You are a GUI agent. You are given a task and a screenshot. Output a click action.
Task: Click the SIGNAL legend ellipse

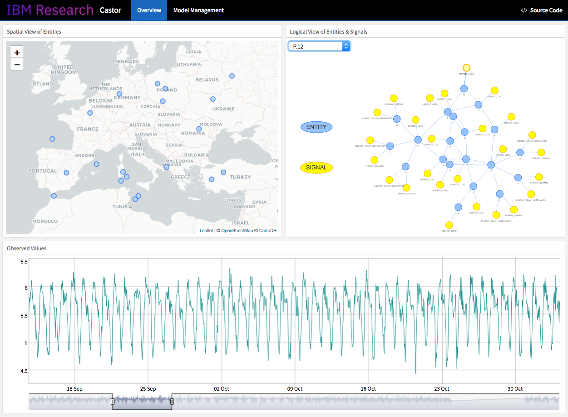(x=316, y=168)
